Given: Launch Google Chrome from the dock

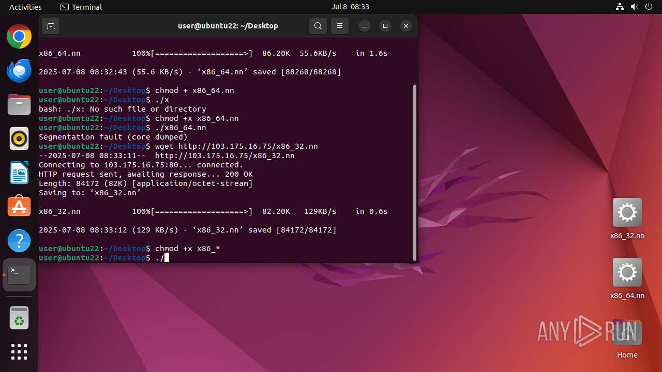Looking at the screenshot, I should coord(19,37).
